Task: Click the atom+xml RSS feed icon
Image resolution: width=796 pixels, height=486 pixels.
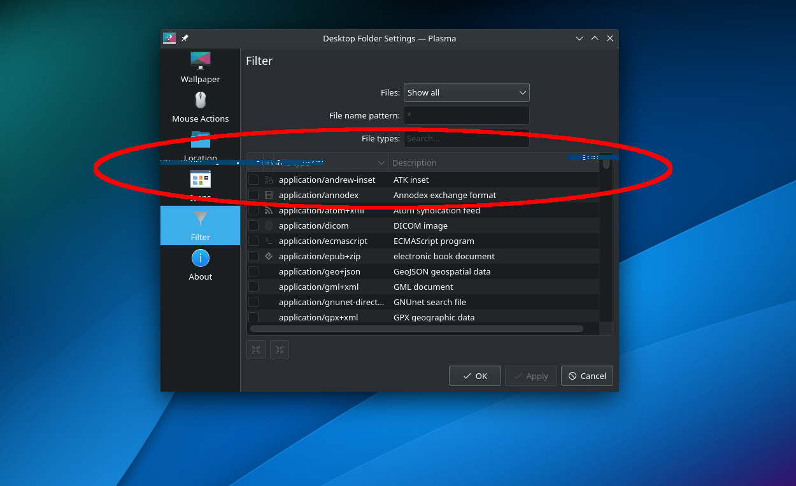Action: tap(269, 210)
